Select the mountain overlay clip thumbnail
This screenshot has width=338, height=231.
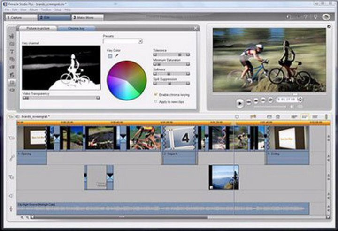(x=223, y=177)
